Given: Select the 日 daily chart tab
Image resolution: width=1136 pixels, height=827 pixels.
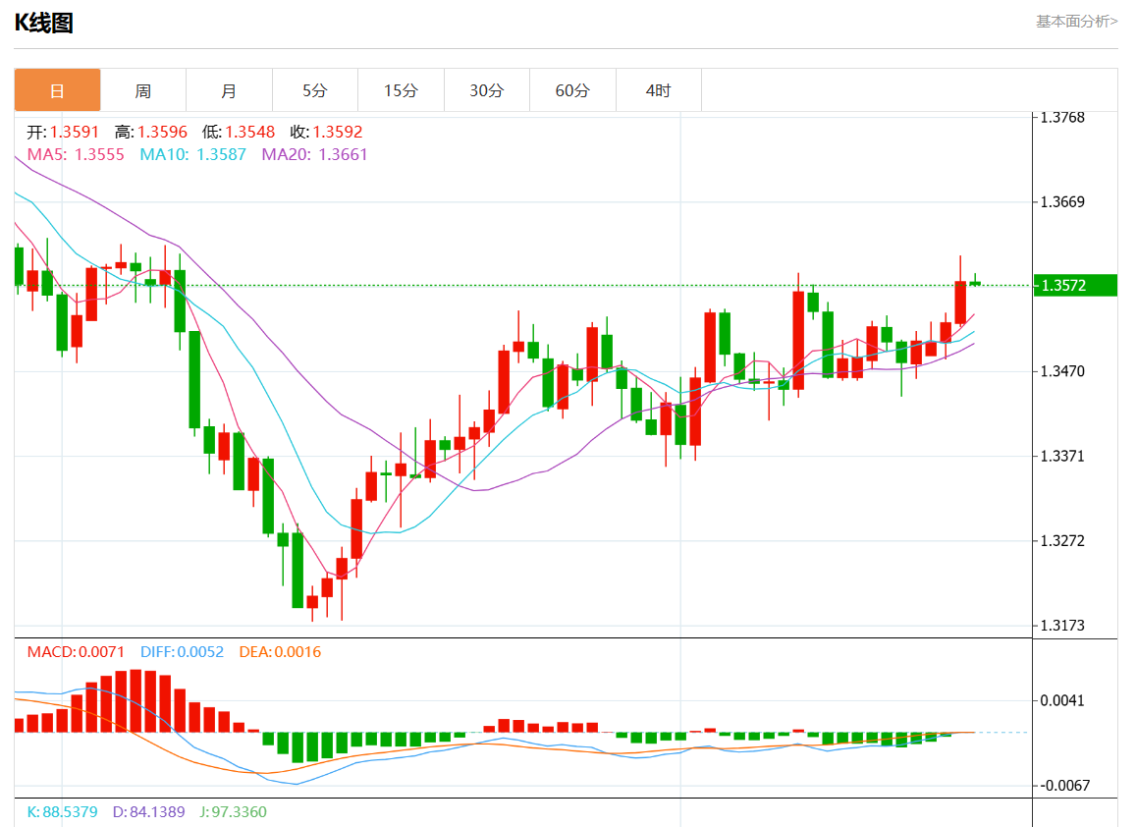Looking at the screenshot, I should [57, 90].
